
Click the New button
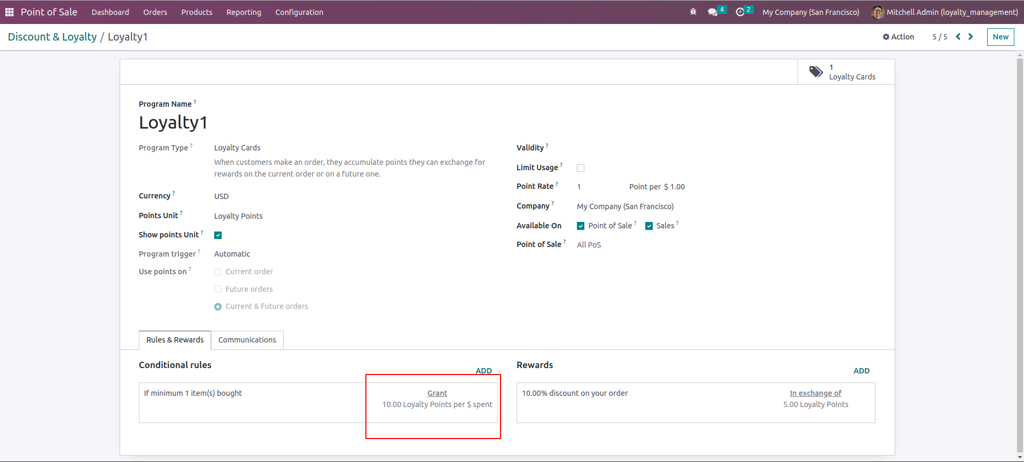tap(1000, 37)
